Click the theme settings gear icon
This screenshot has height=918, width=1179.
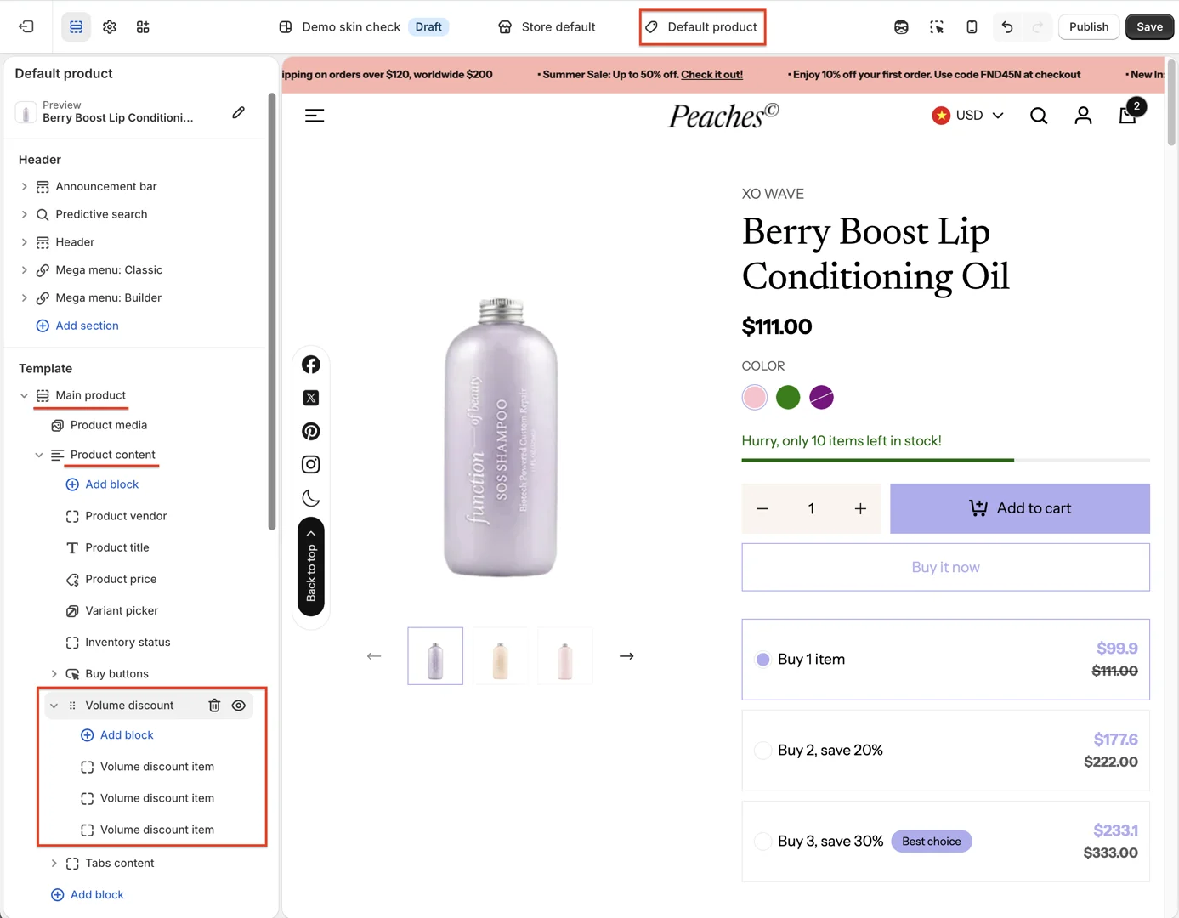tap(110, 27)
